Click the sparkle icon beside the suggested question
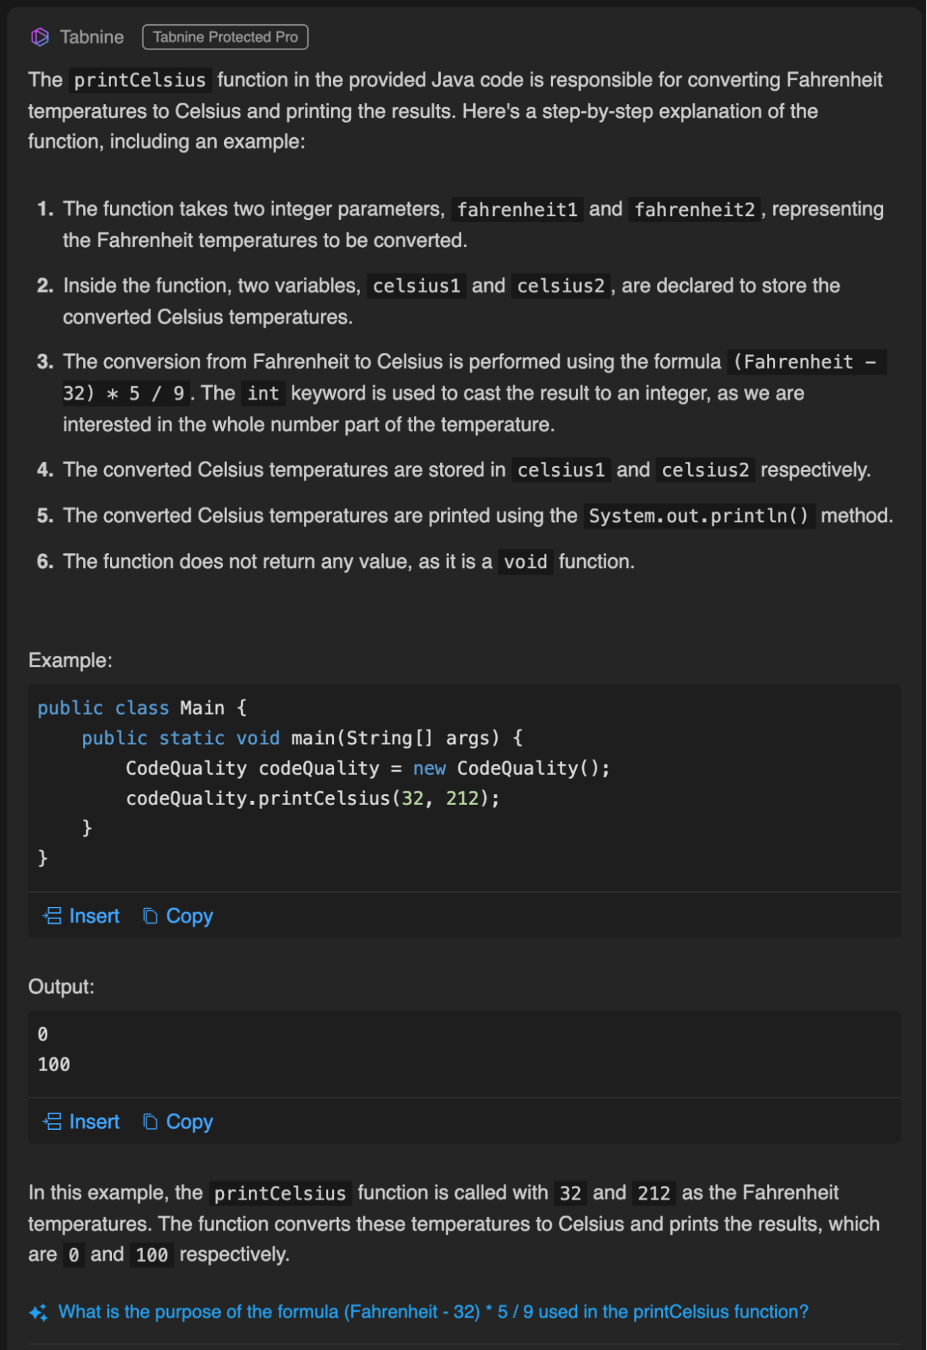Viewport: 927px width, 1350px height. pyautogui.click(x=38, y=1312)
